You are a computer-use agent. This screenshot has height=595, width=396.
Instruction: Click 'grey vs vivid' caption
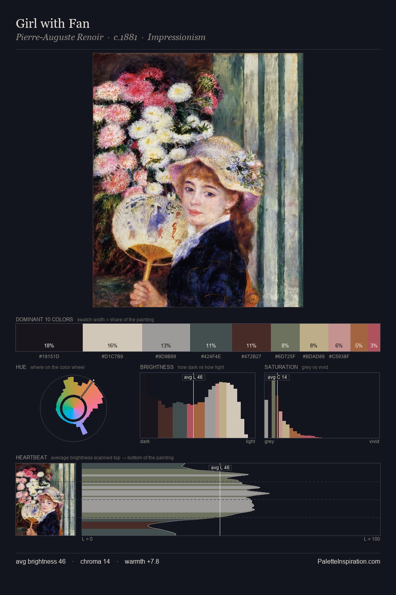coord(315,367)
